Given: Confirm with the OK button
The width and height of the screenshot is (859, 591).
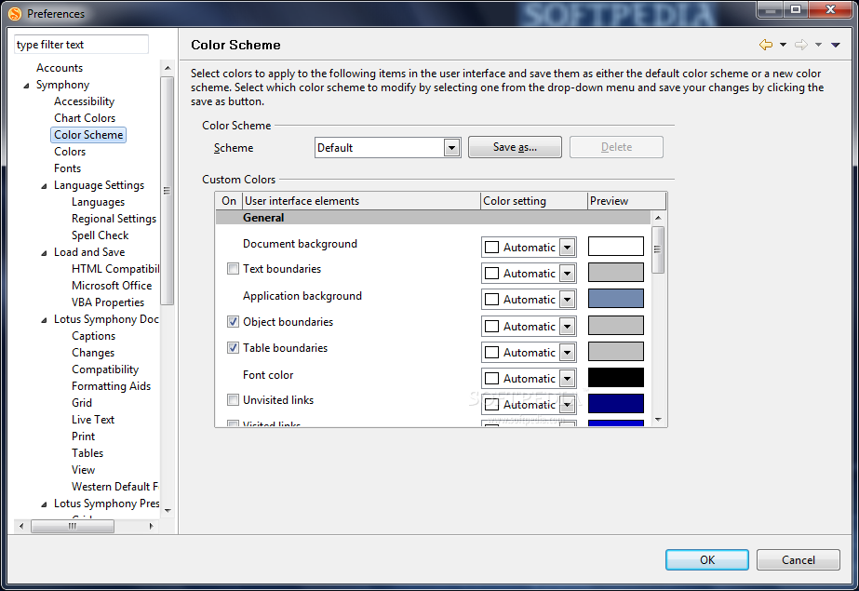Looking at the screenshot, I should pyautogui.click(x=707, y=559).
